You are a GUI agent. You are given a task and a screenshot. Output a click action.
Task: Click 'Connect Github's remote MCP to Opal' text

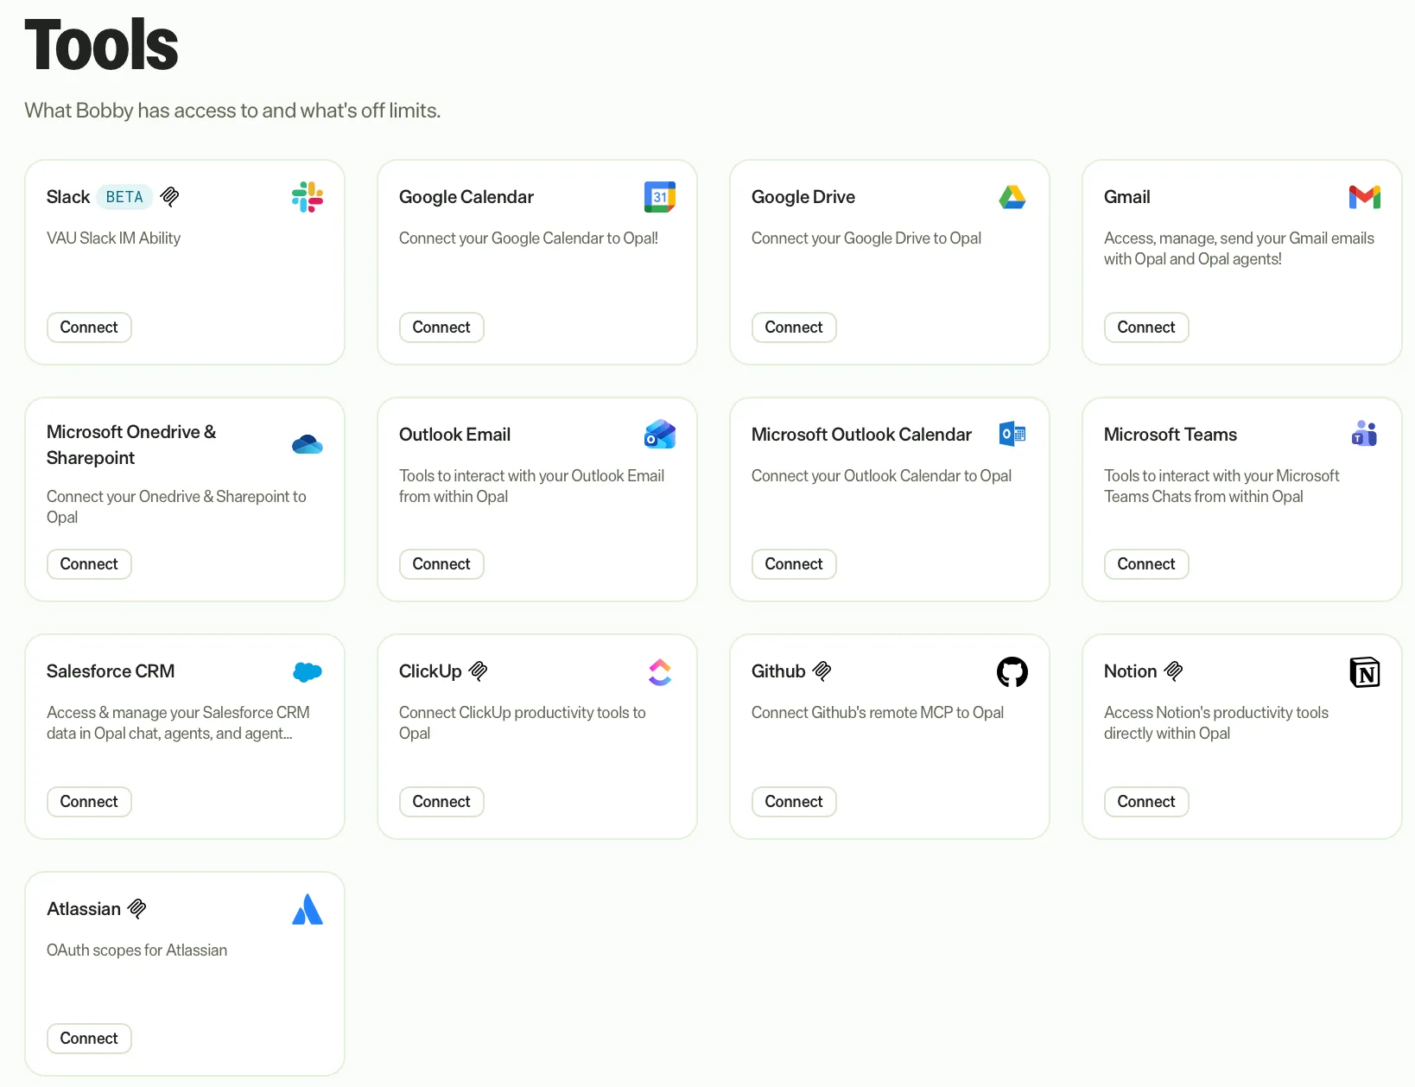coord(878,713)
